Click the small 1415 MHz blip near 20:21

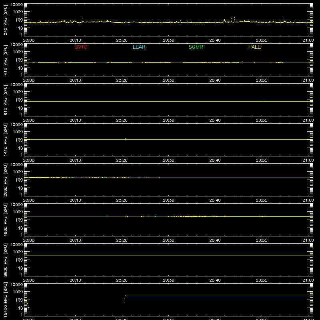[126, 139]
